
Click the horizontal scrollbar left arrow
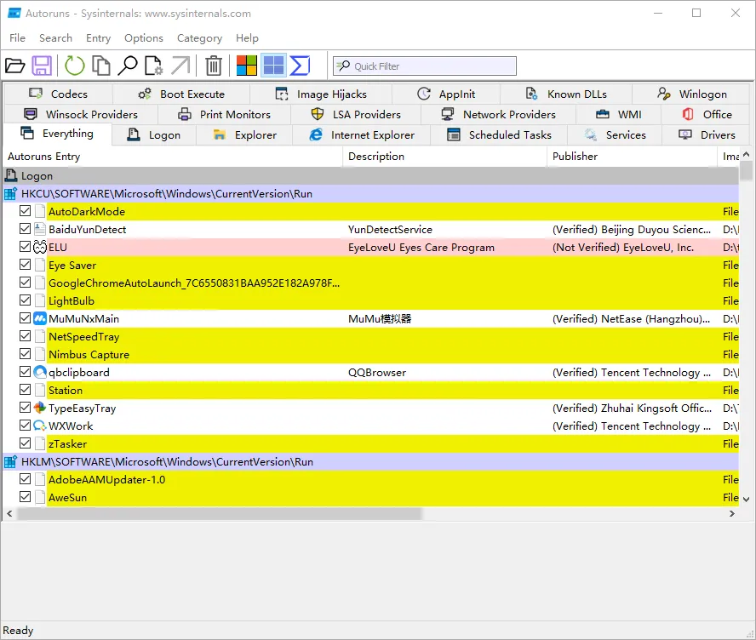click(9, 514)
